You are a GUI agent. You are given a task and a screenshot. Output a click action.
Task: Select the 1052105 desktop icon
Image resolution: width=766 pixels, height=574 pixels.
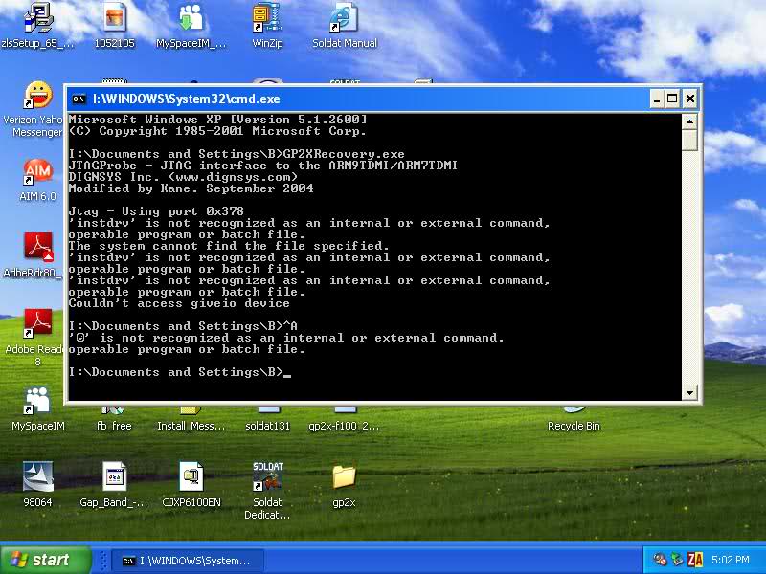tap(114, 18)
